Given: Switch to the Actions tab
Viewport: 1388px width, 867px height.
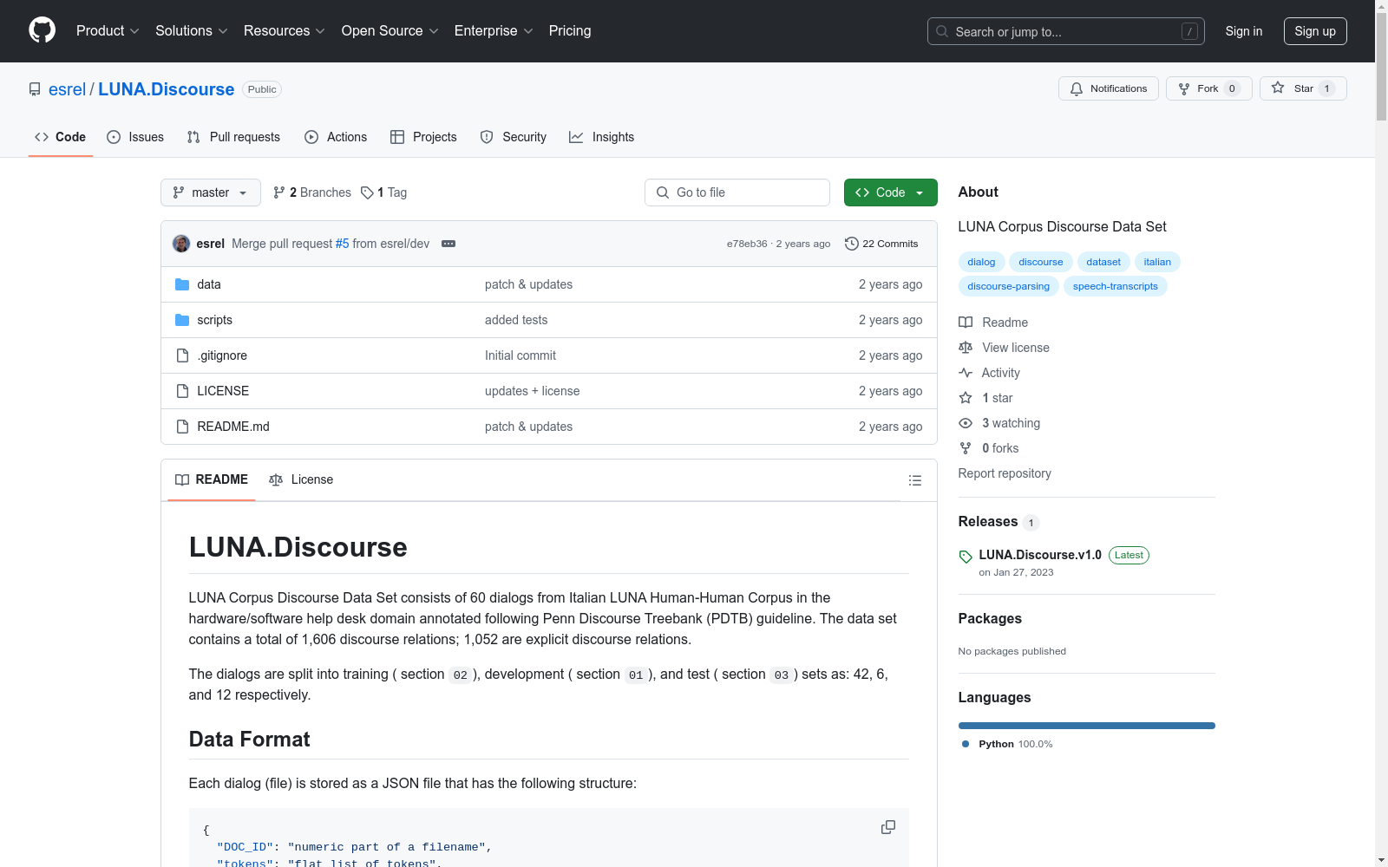Looking at the screenshot, I should [336, 137].
